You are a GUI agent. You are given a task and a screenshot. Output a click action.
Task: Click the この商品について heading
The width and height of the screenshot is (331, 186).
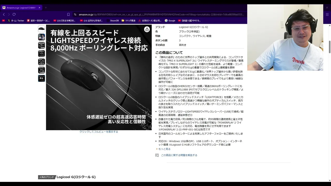click(x=169, y=52)
